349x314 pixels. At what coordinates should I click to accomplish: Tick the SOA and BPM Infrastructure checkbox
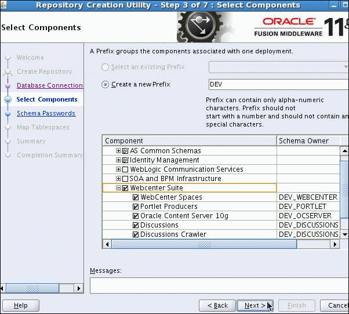(125, 179)
